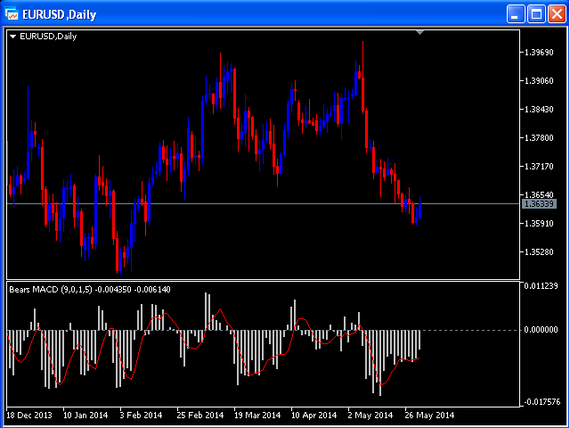570x428 pixels.
Task: Click the 19 Mar 2014 date label
Action: 257,415
